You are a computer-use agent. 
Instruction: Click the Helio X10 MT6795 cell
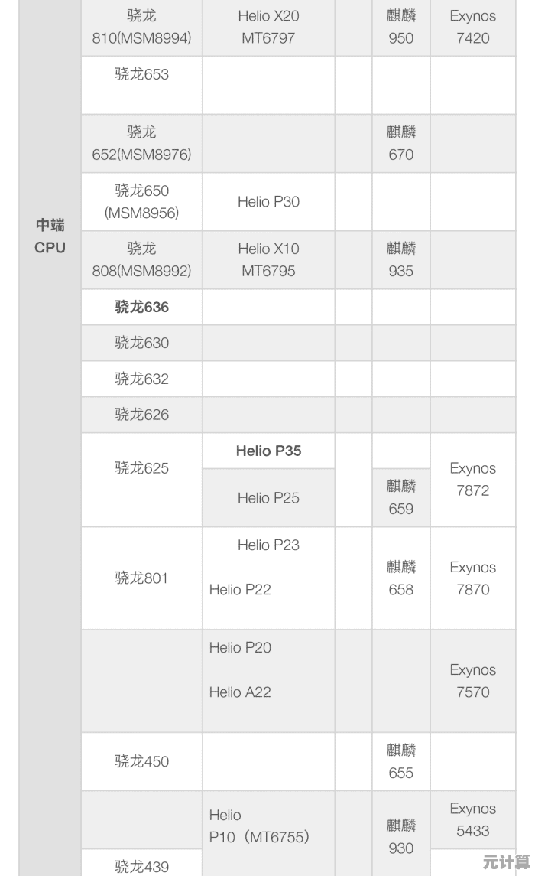pyautogui.click(x=268, y=259)
